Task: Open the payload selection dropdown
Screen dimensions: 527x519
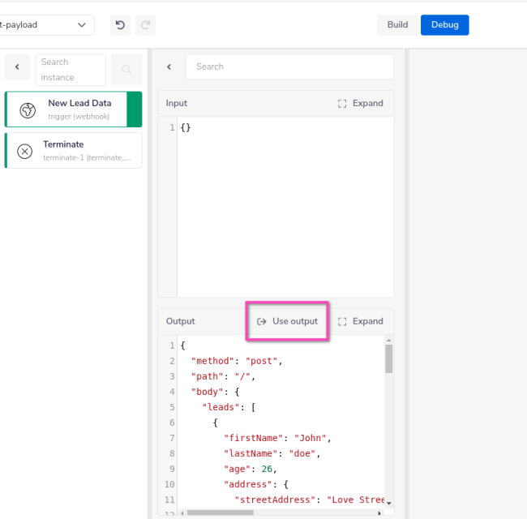Action: [x=45, y=25]
